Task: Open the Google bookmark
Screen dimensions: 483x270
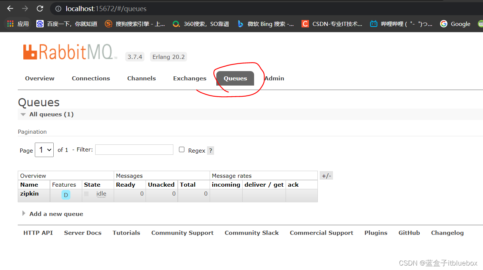Action: click(455, 24)
